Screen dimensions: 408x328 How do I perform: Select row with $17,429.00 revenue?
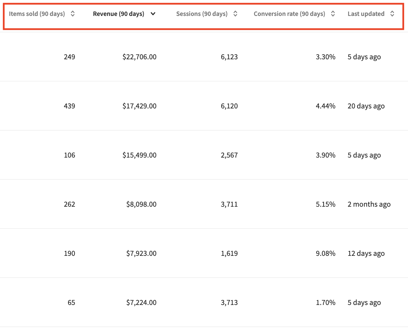point(204,106)
